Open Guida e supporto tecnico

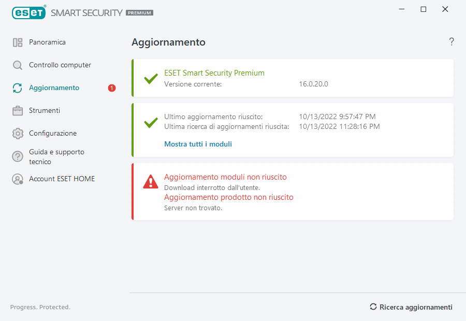click(56, 157)
